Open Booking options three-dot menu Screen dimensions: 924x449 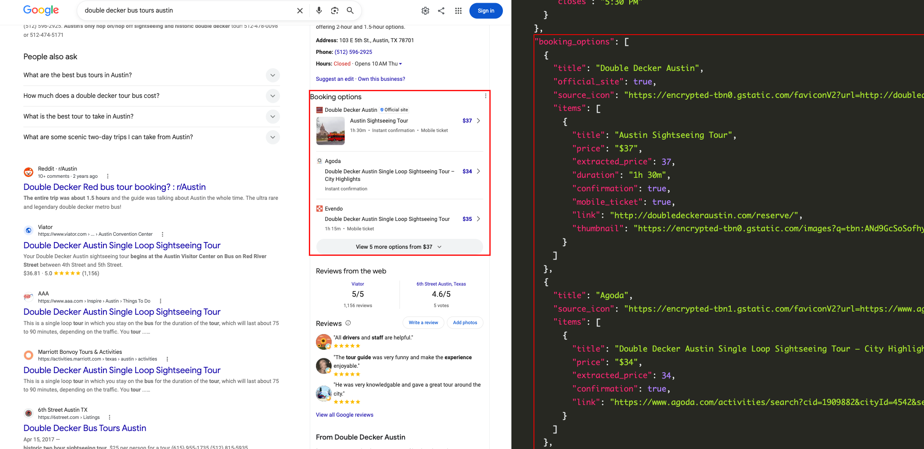[485, 96]
